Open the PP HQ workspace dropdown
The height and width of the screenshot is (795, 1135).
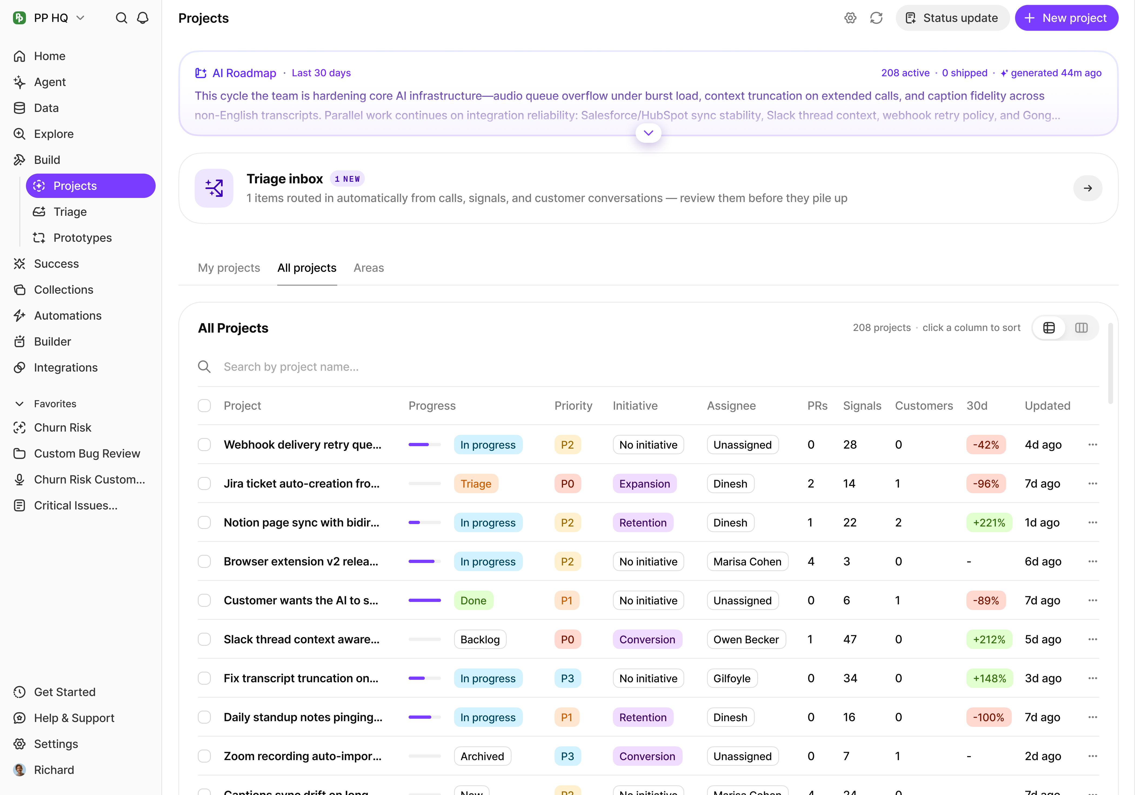click(49, 18)
